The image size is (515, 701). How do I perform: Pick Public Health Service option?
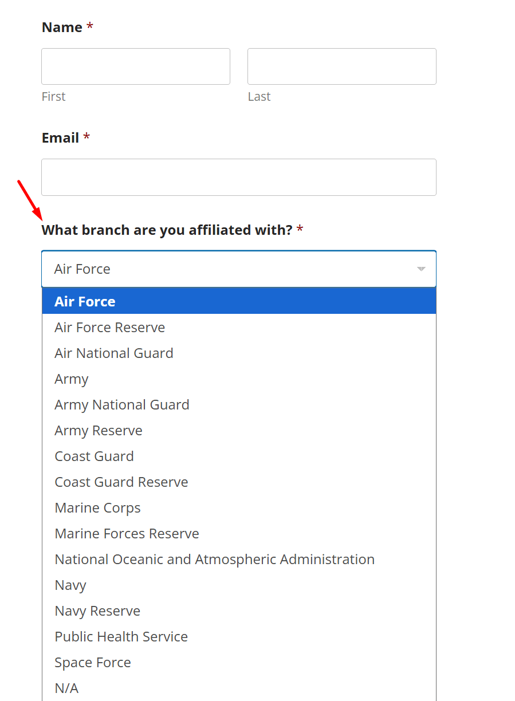click(x=121, y=636)
